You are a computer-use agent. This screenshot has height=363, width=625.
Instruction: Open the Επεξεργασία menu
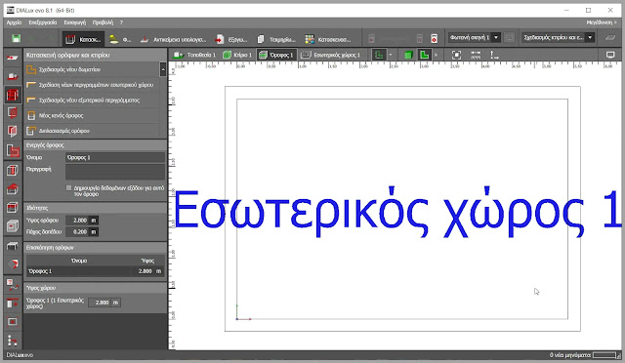point(43,22)
